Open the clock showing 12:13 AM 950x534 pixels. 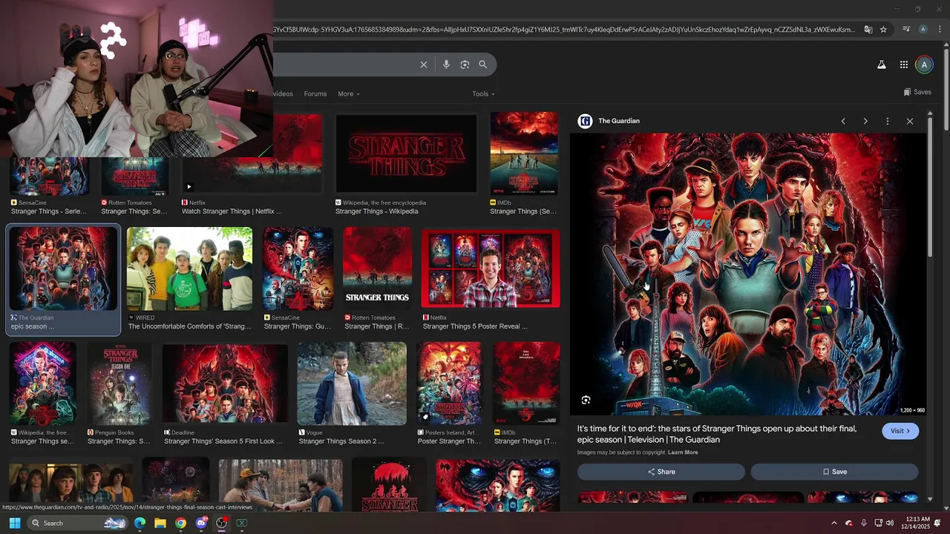tap(914, 523)
